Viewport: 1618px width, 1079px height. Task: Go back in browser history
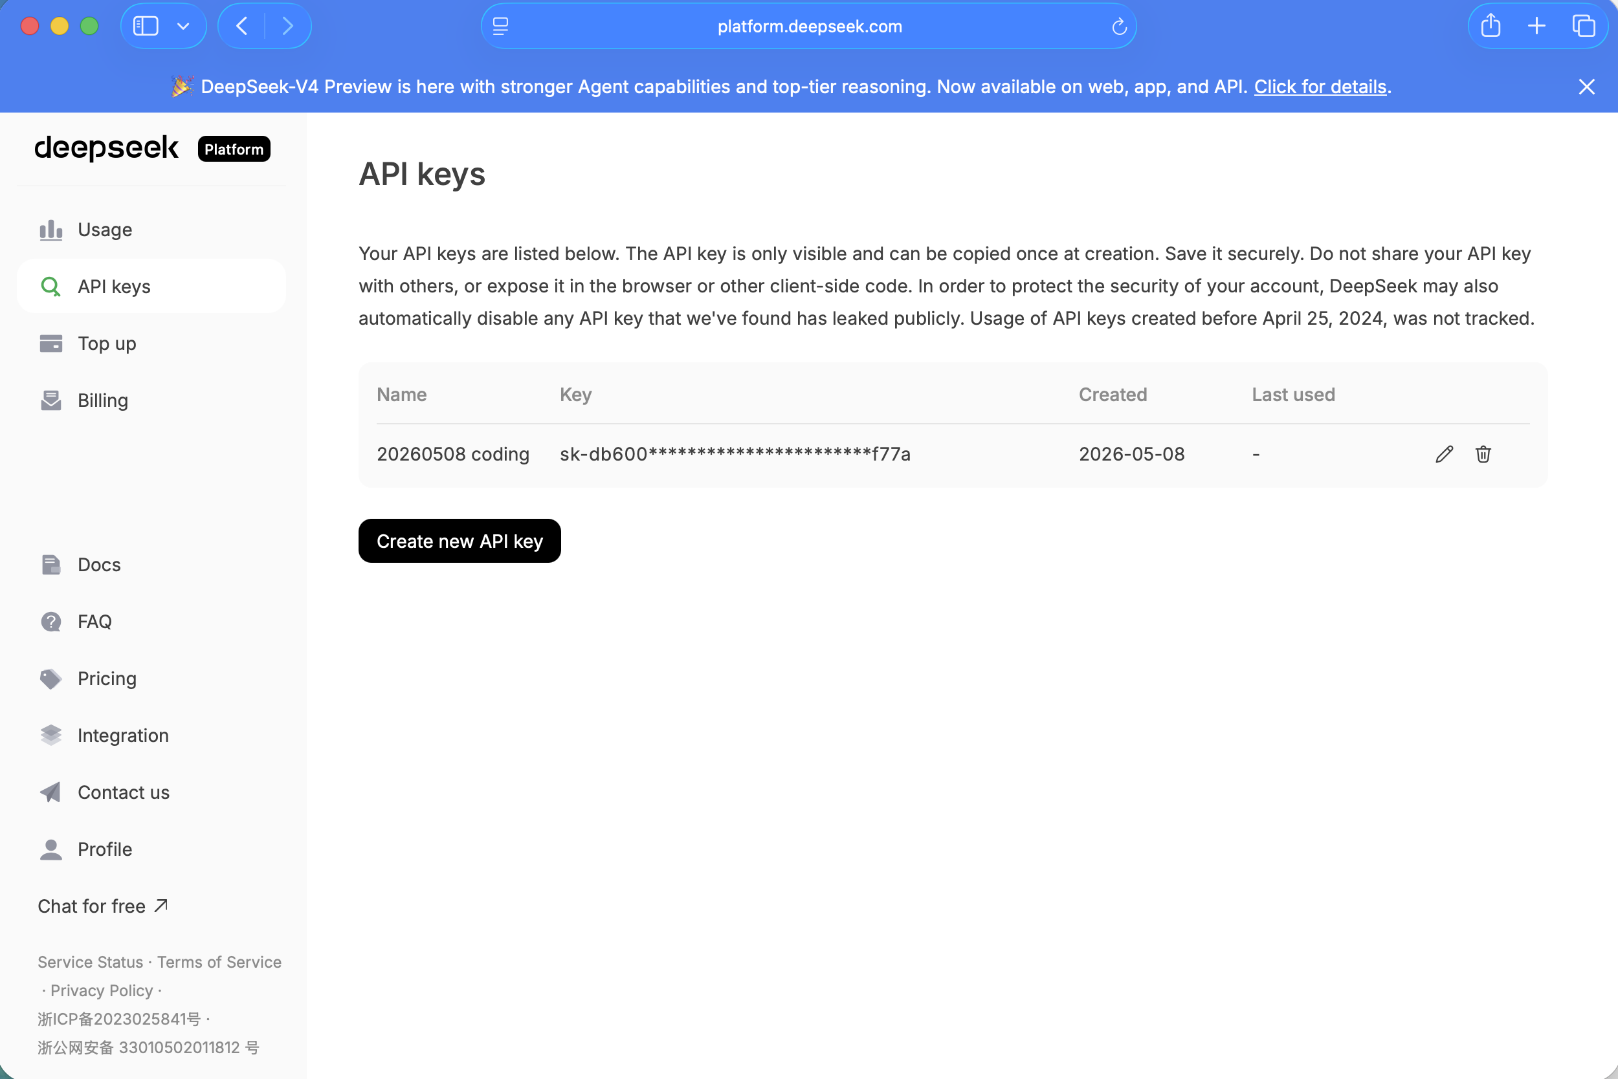point(241,26)
